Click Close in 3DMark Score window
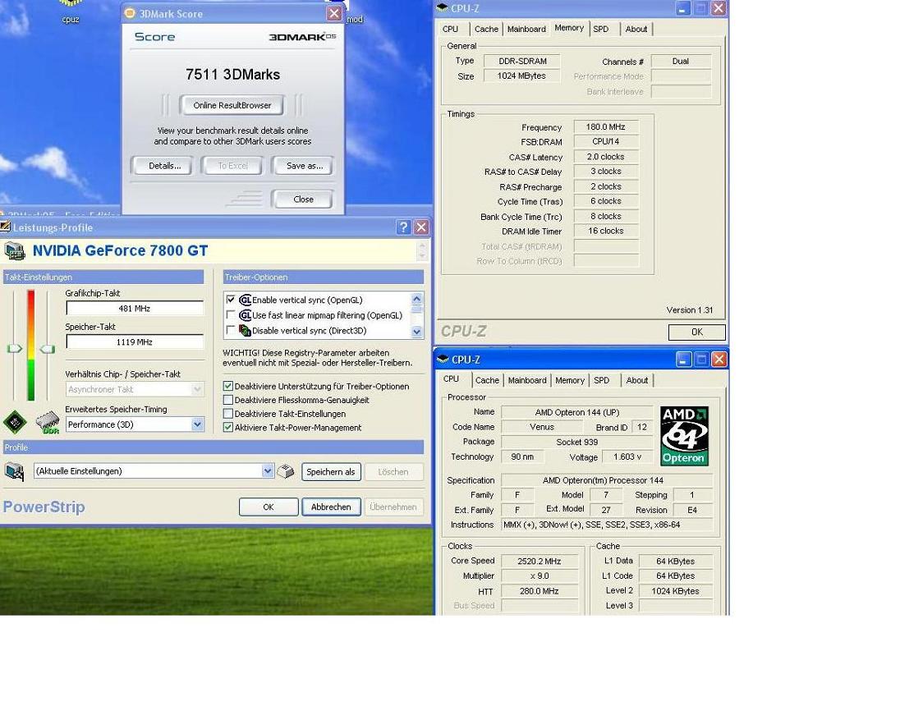The image size is (900, 720). [303, 199]
